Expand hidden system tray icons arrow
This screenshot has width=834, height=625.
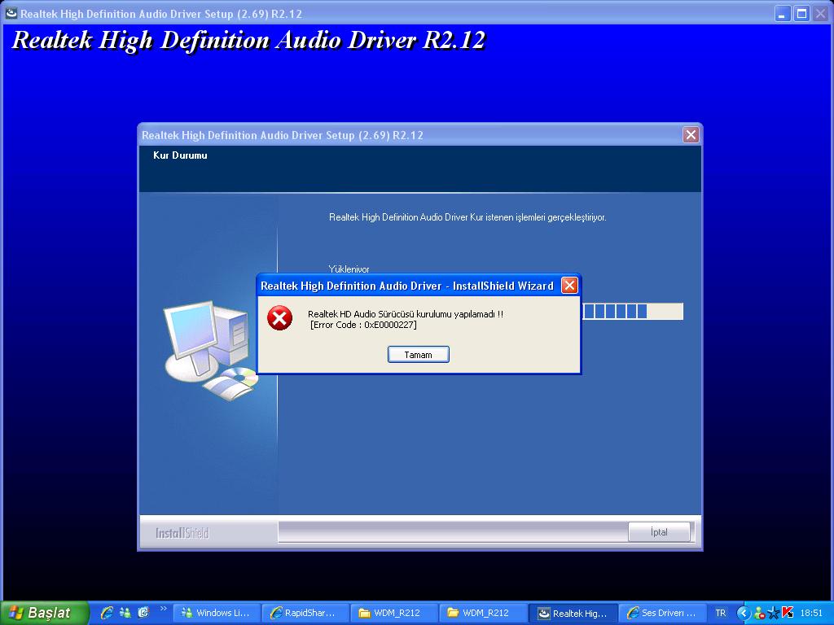pos(743,613)
